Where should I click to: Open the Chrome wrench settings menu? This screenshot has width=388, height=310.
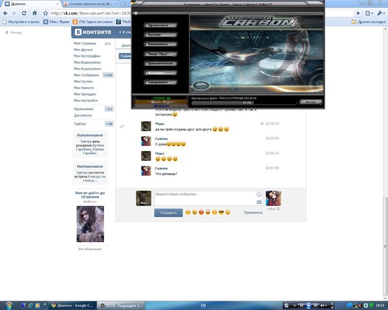tap(381, 13)
